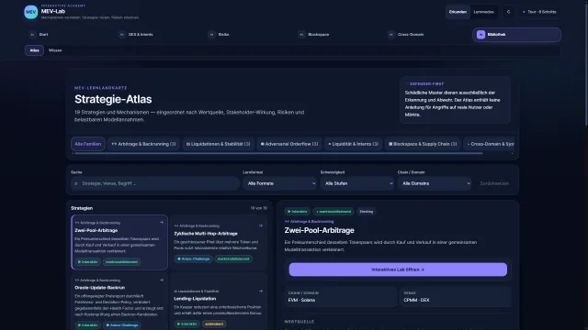Click the round icon button beside Lernmodus
Viewport: 588px width, 330px height.
(x=508, y=12)
